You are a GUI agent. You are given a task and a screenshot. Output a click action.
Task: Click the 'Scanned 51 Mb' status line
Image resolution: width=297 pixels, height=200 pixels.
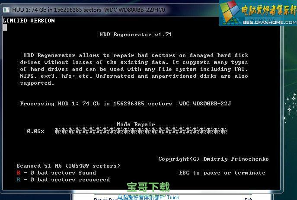click(x=68, y=166)
